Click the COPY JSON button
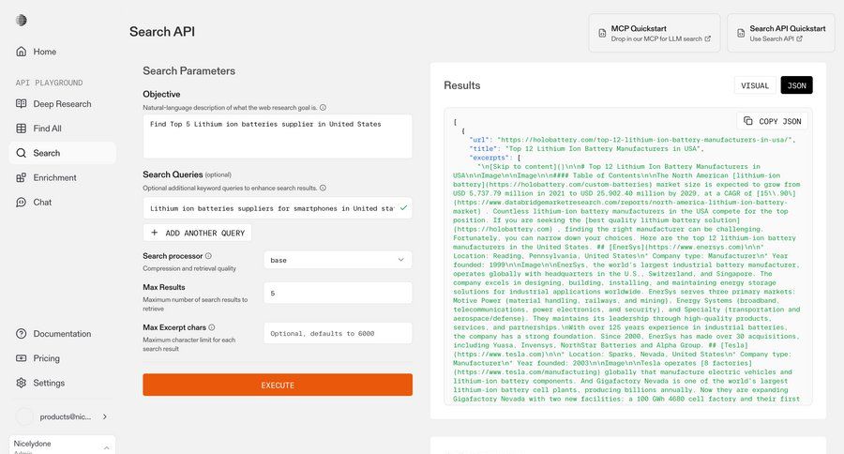The height and width of the screenshot is (454, 844). click(x=773, y=121)
